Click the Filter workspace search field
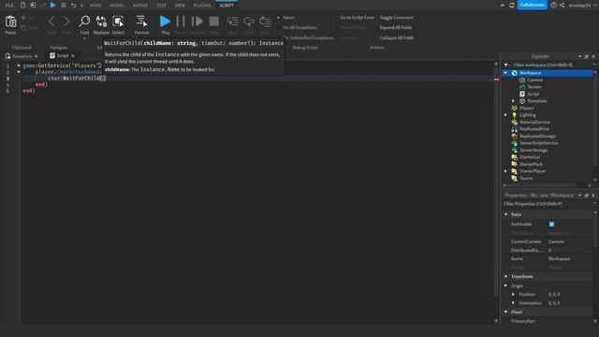The width and height of the screenshot is (599, 337). pos(550,65)
